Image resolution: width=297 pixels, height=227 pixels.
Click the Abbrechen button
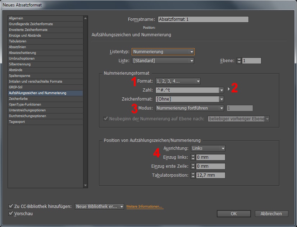point(271,214)
